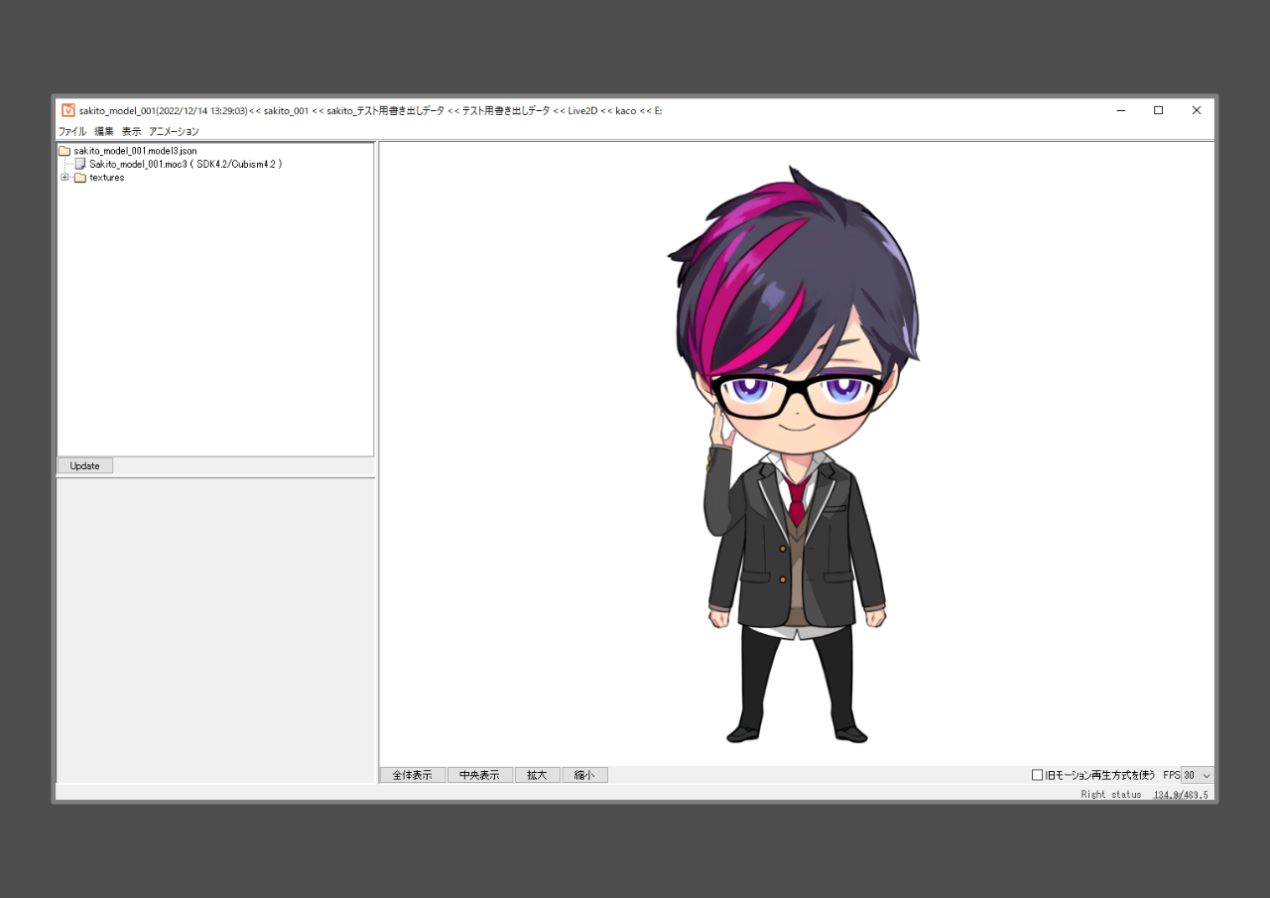The width and height of the screenshot is (1270, 898).
Task: Select the sakito_model_001.model3.json tree row
Action: click(135, 151)
